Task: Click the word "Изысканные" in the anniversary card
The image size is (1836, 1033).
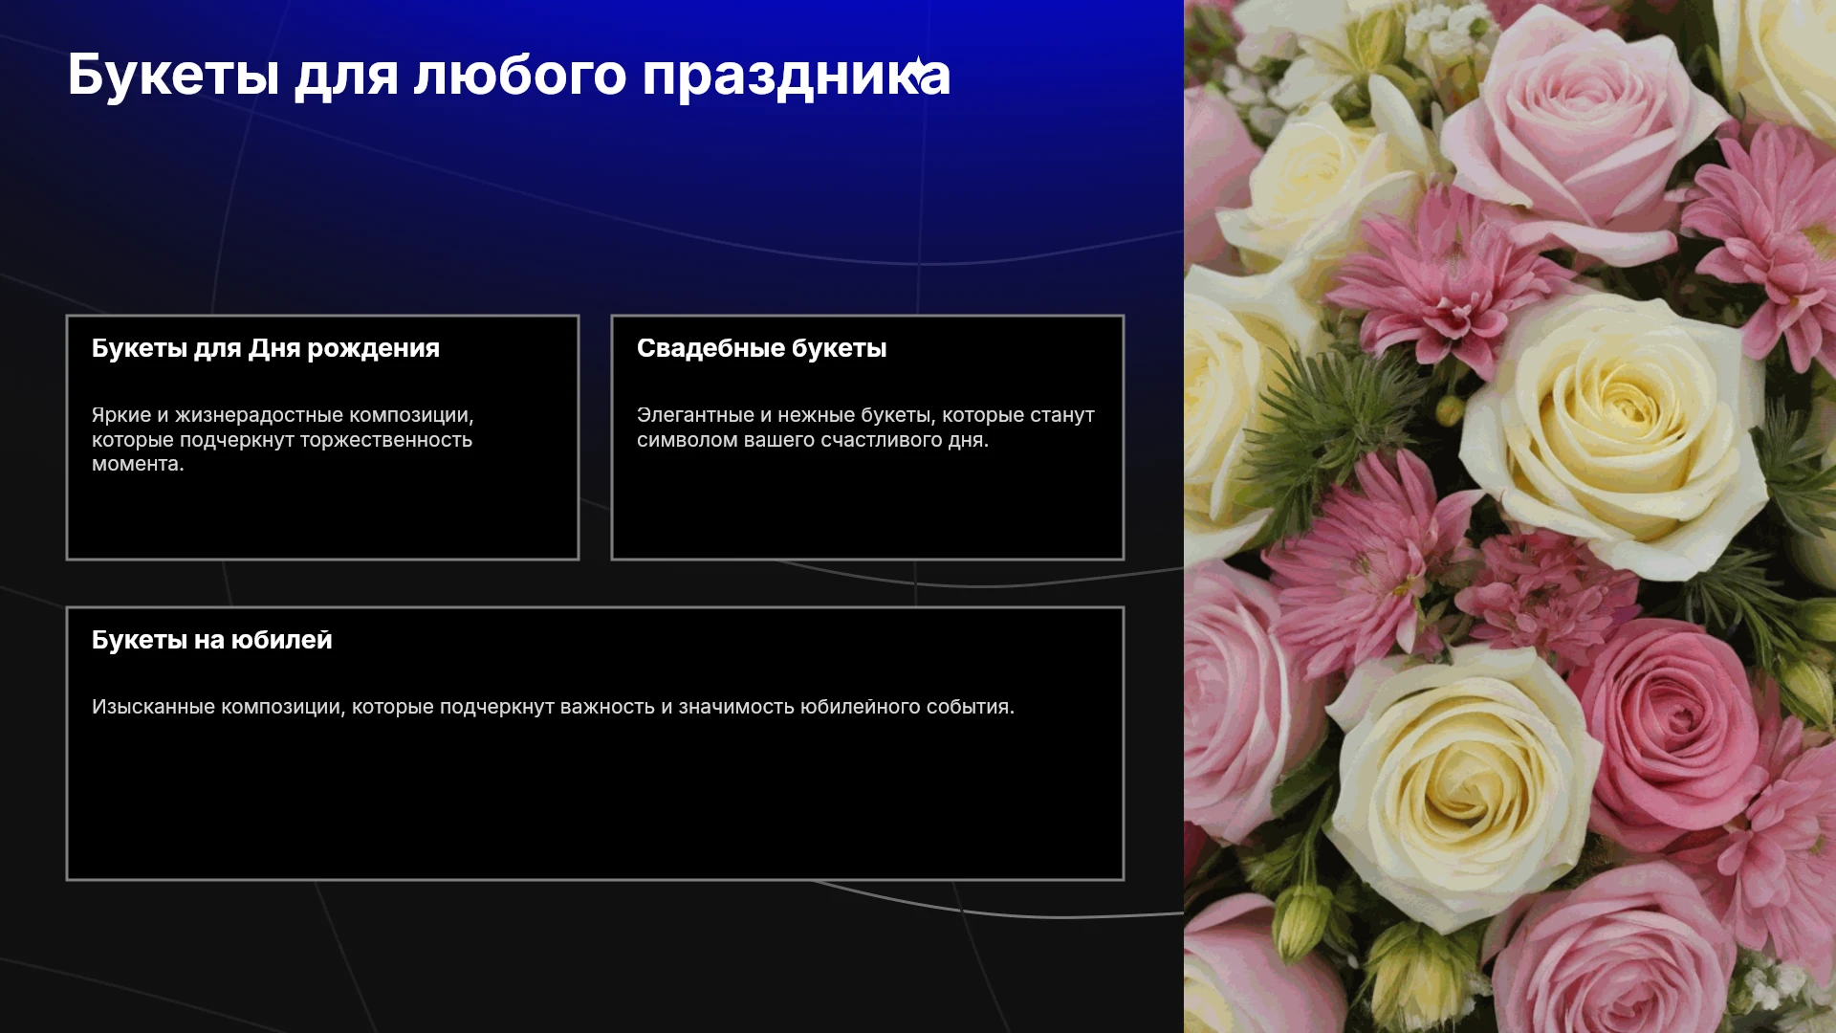Action: click(153, 707)
